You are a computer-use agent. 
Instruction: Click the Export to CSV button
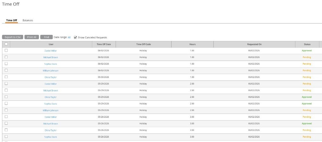(13, 37)
